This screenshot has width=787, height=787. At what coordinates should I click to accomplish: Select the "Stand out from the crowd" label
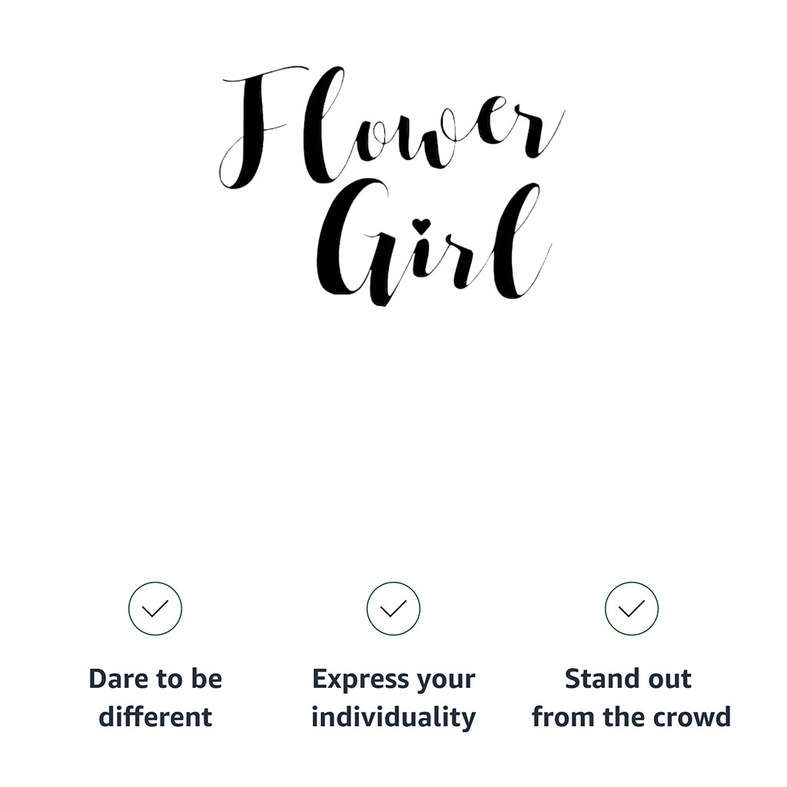tap(632, 698)
